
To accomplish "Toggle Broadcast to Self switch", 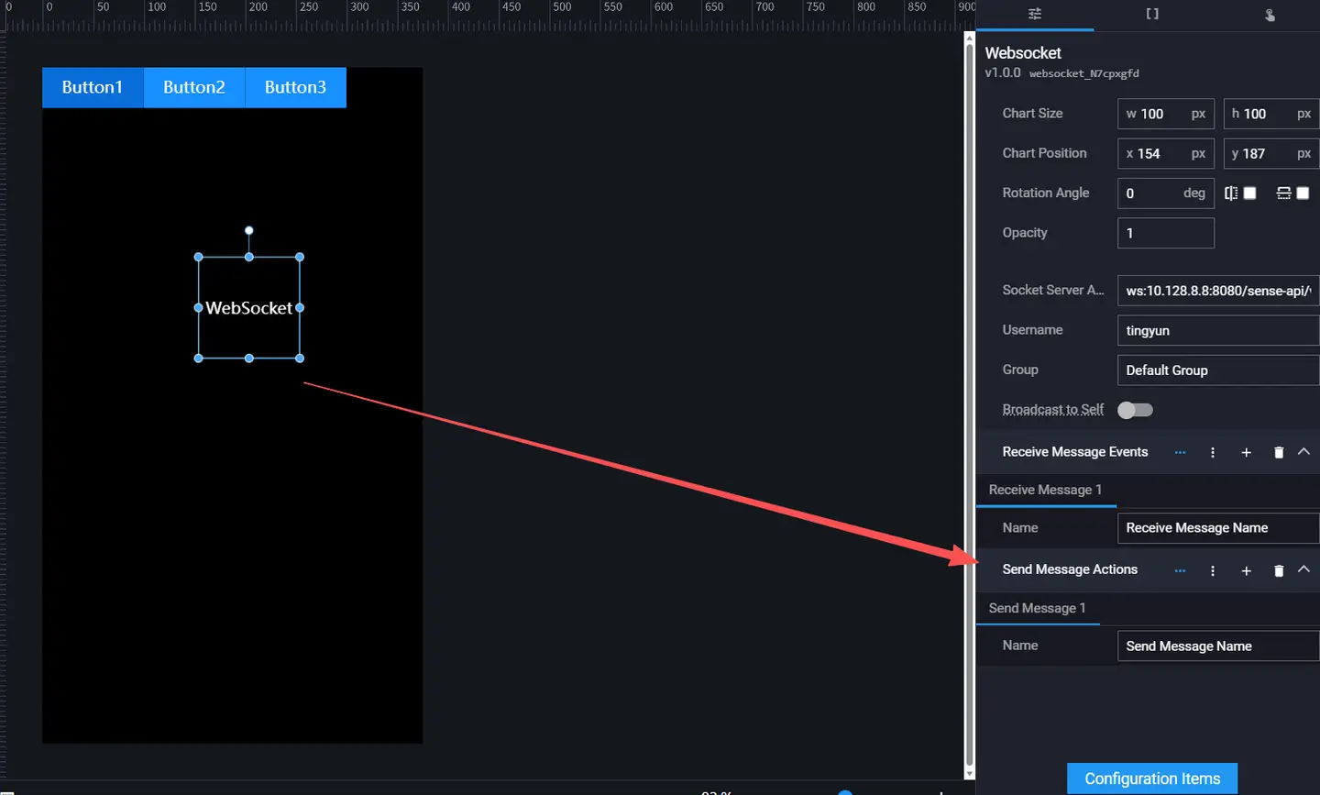I will coord(1135,410).
